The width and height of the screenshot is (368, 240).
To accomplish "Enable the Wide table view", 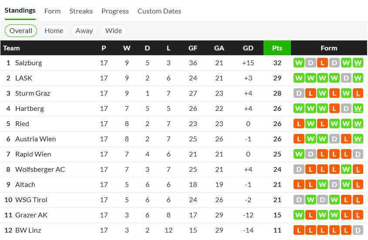I will [113, 30].
